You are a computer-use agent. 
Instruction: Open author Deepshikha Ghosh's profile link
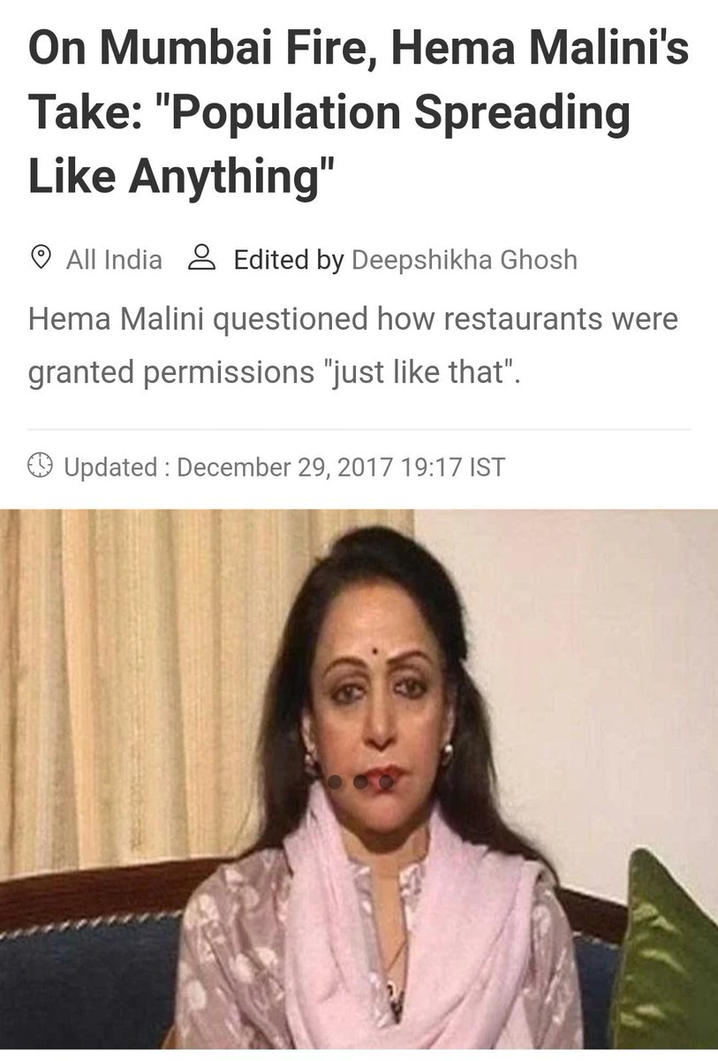click(x=465, y=260)
